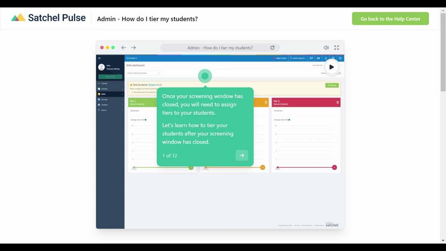The image size is (446, 251).
Task: Click the Skills dashboard heading
Action: [135, 65]
